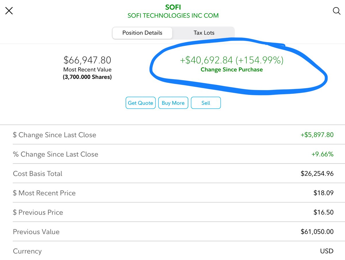Switch to the Tax Lots tab
The image size is (345, 260).
click(204, 33)
